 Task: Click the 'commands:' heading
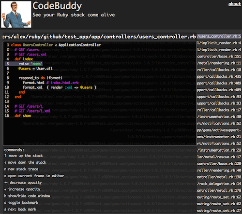(x=14, y=150)
